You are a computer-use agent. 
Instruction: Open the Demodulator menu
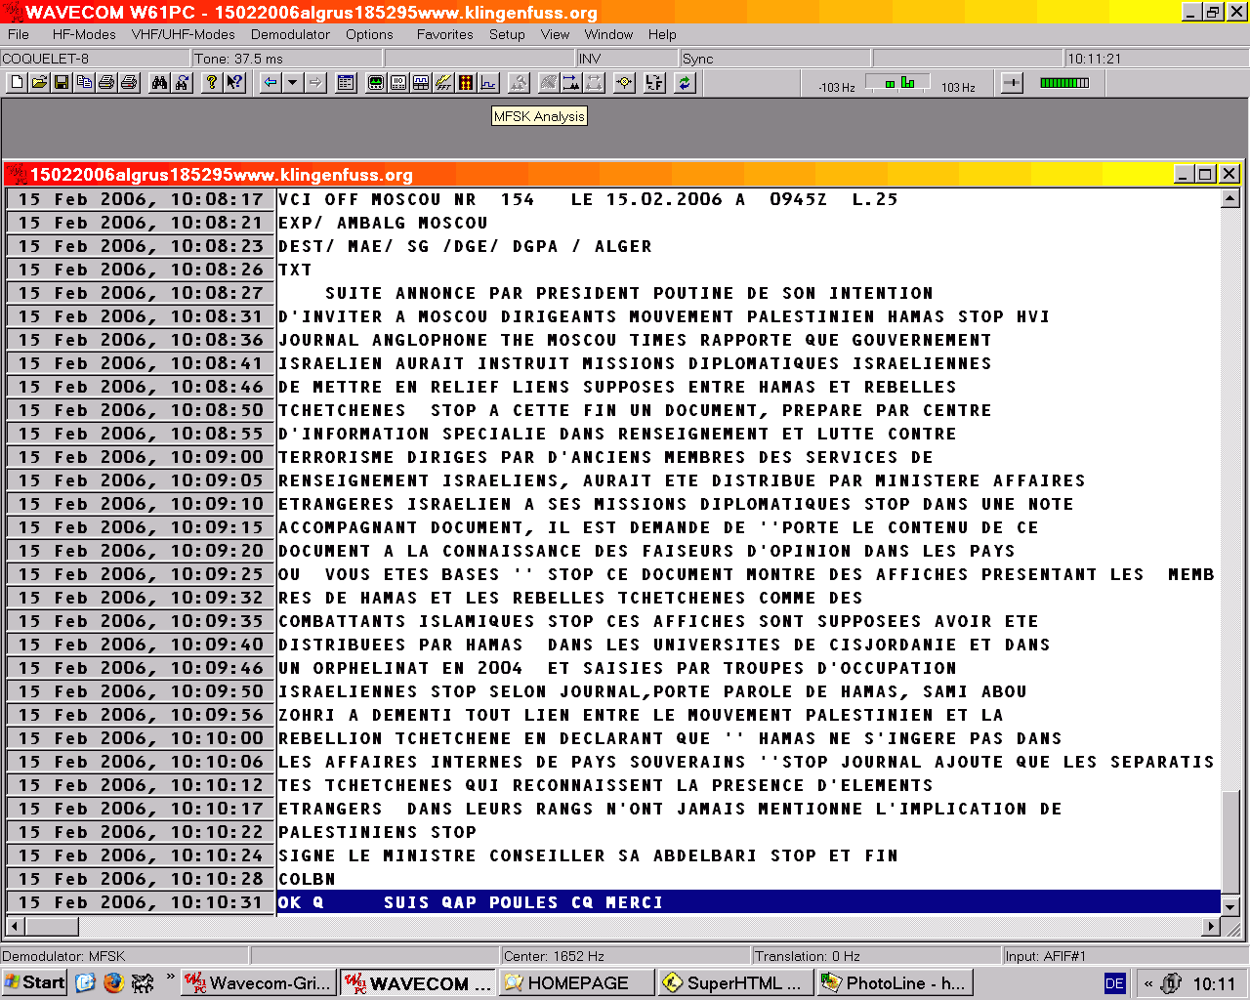(x=290, y=34)
